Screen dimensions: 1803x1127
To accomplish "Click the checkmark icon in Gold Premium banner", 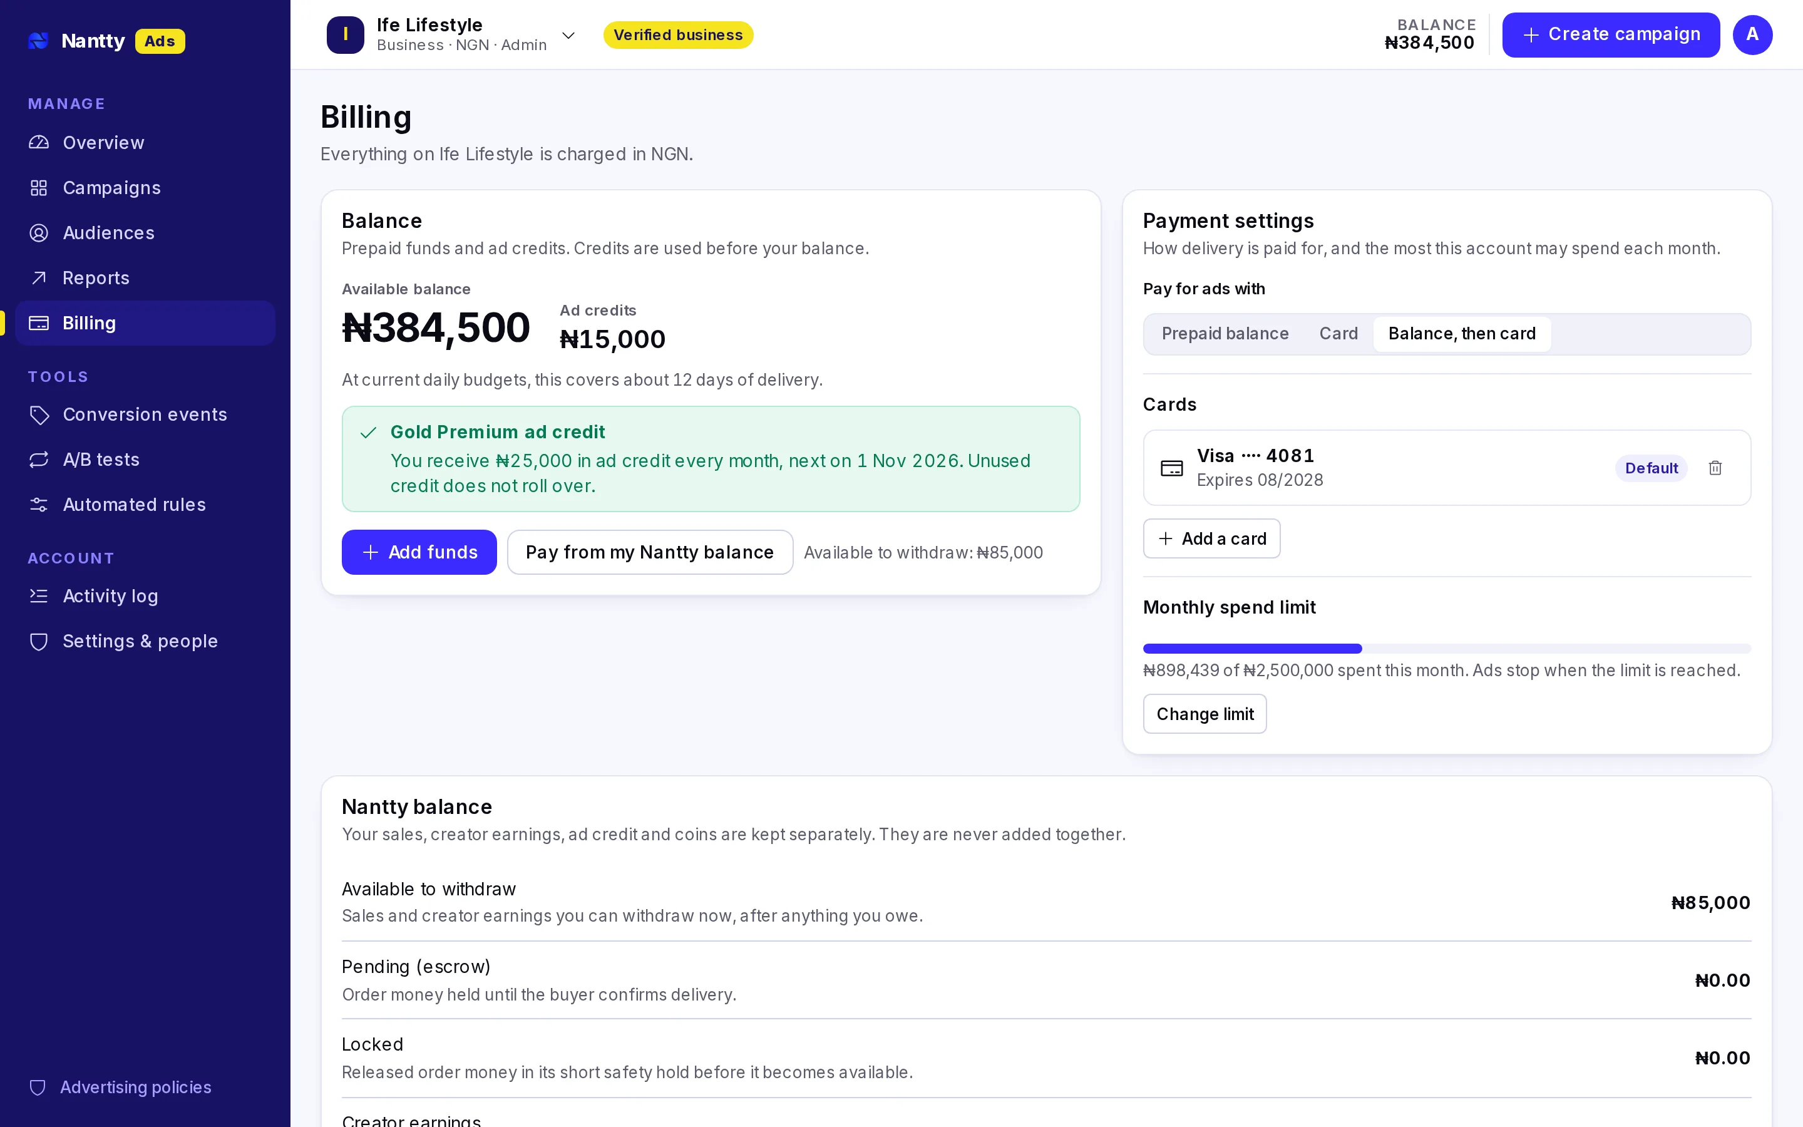I will (x=368, y=432).
